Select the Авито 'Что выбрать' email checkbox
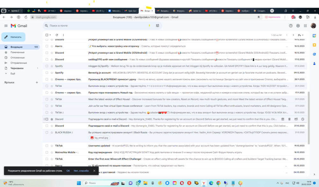The width and height of the screenshot is (319, 187). tap(47, 46)
